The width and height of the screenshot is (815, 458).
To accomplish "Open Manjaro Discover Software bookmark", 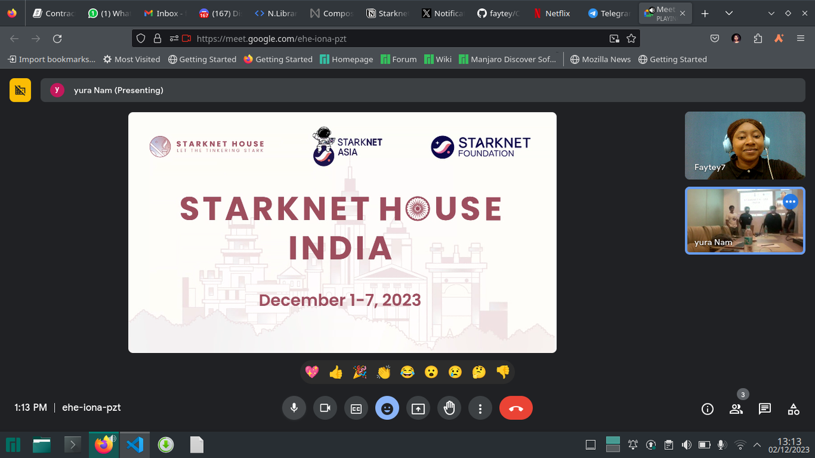I will pos(507,59).
